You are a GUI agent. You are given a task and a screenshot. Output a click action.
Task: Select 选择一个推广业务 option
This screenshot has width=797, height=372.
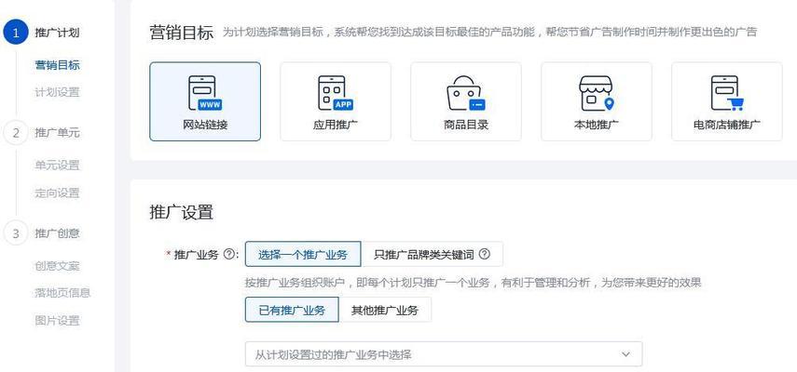(303, 255)
